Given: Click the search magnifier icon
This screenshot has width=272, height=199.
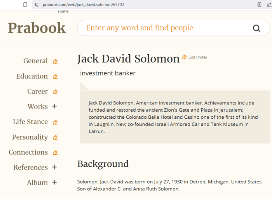Looking at the screenshot, I should pos(256,28).
